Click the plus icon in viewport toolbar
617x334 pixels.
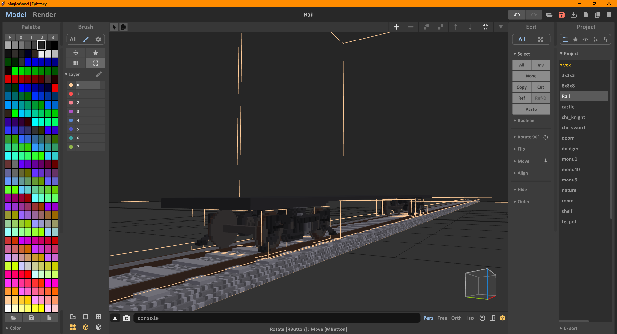[396, 27]
